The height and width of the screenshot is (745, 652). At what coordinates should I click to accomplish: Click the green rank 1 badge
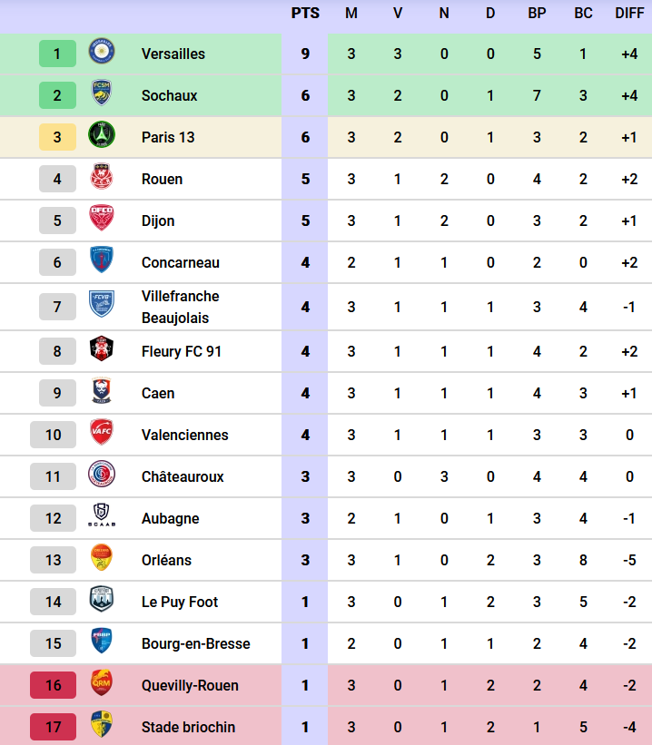click(57, 54)
